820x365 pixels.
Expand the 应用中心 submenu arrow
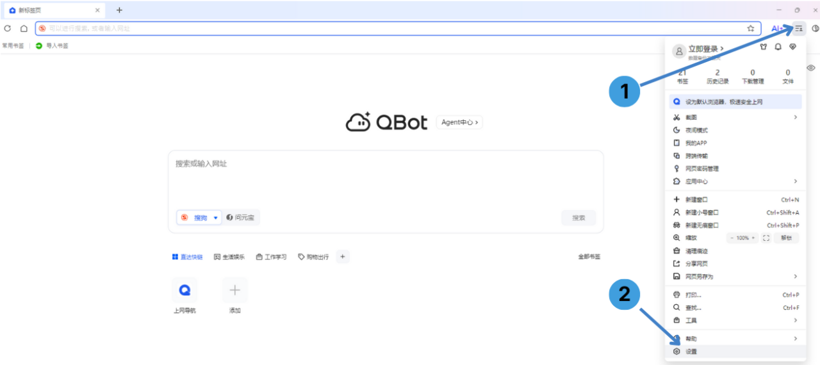click(x=796, y=181)
